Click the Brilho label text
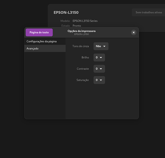The height and width of the screenshot is (158, 165). [x=85, y=58]
